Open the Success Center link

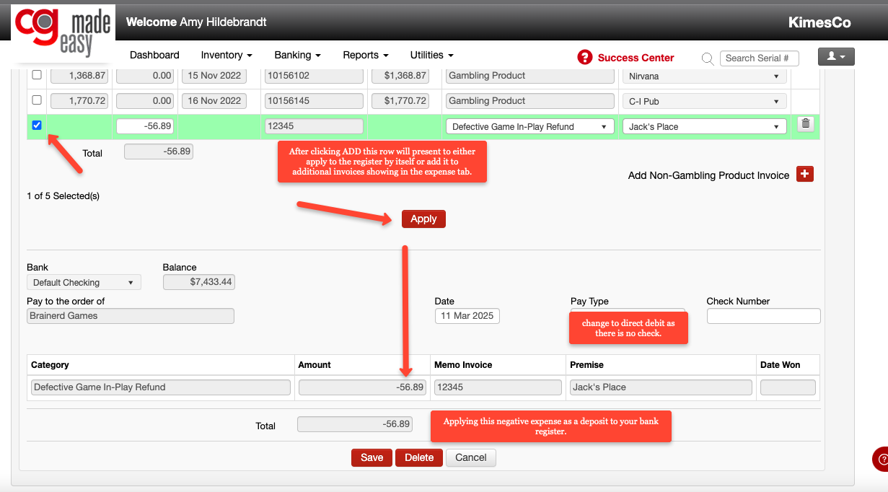coord(636,58)
